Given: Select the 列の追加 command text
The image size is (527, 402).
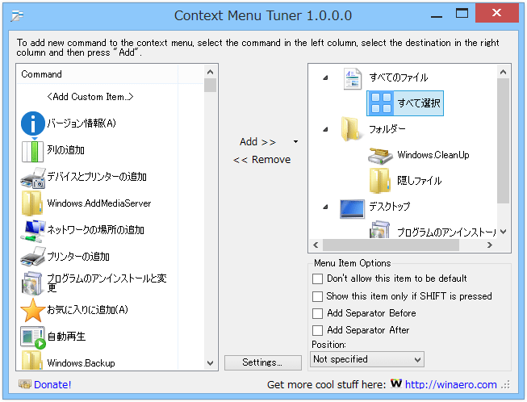Looking at the screenshot, I should [x=65, y=150].
